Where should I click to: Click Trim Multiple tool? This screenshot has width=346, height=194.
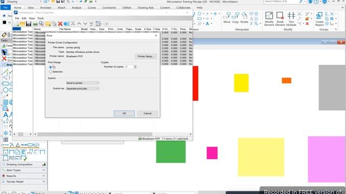[x=291, y=19]
